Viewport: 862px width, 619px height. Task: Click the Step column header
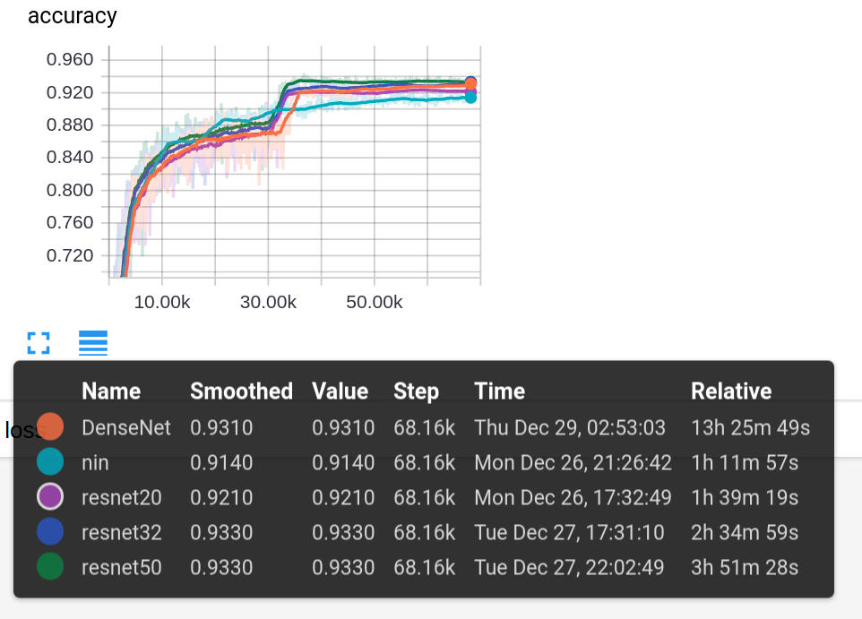[416, 391]
